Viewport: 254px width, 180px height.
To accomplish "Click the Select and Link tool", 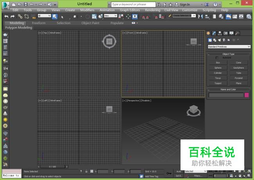I will pos(20,16).
